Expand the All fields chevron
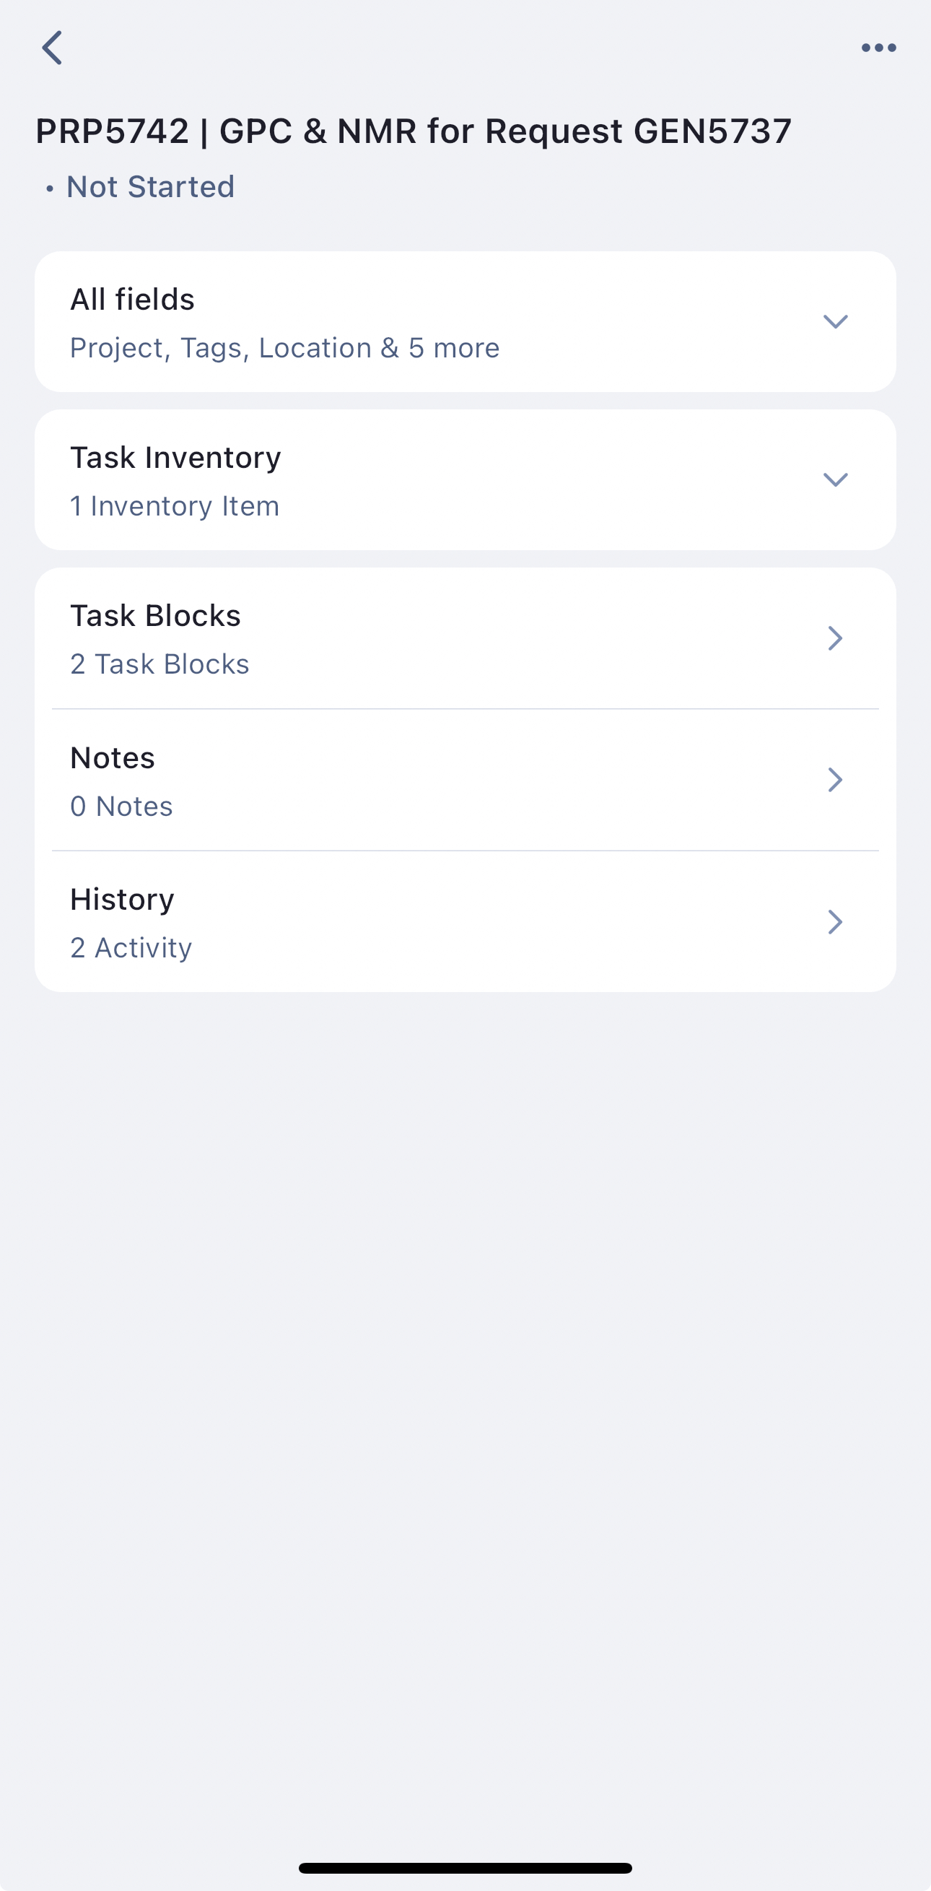931x1891 pixels. click(x=835, y=321)
